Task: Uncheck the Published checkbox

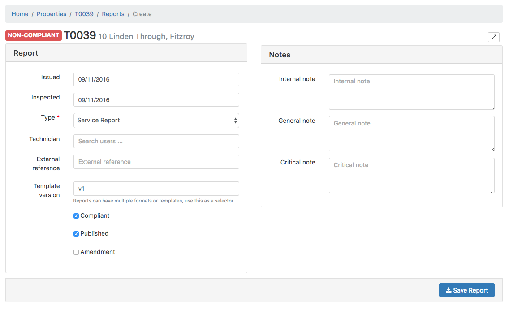Action: (76, 234)
